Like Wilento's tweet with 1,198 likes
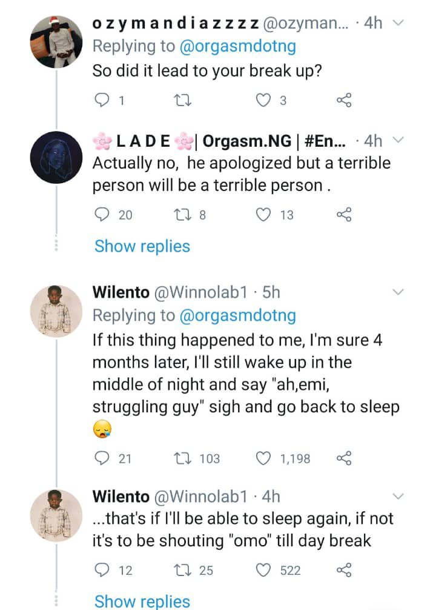The image size is (436, 610). 263,458
